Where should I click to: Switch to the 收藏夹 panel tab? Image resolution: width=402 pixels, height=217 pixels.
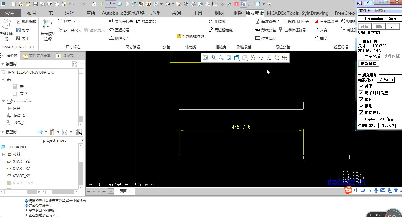click(65, 56)
